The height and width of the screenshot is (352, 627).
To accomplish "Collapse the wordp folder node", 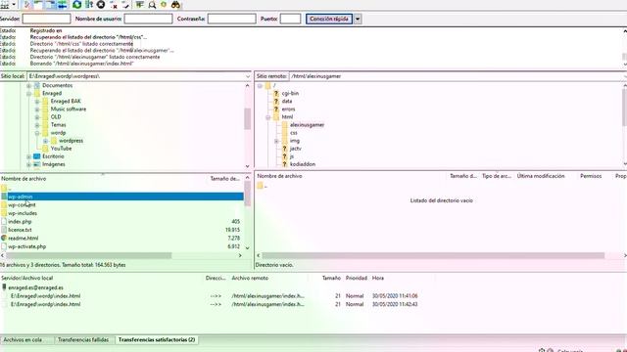I will 37,133.
